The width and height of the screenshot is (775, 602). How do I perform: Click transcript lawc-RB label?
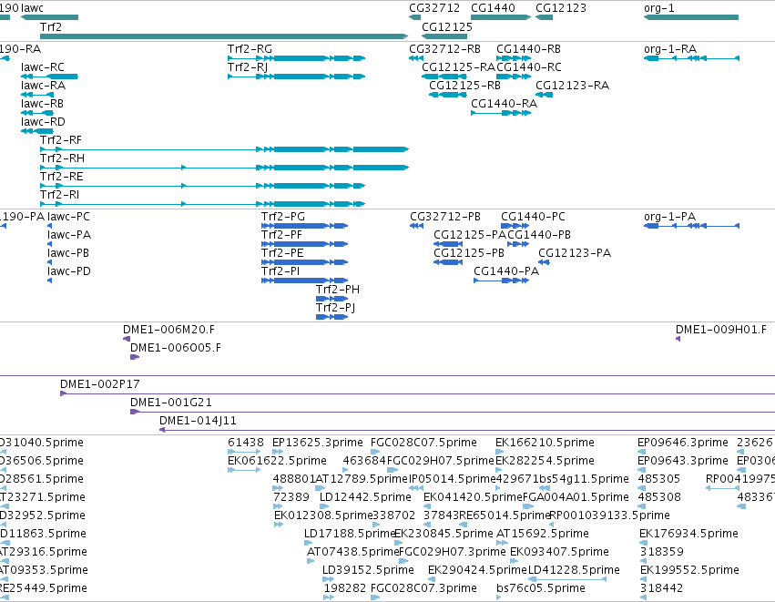42,104
